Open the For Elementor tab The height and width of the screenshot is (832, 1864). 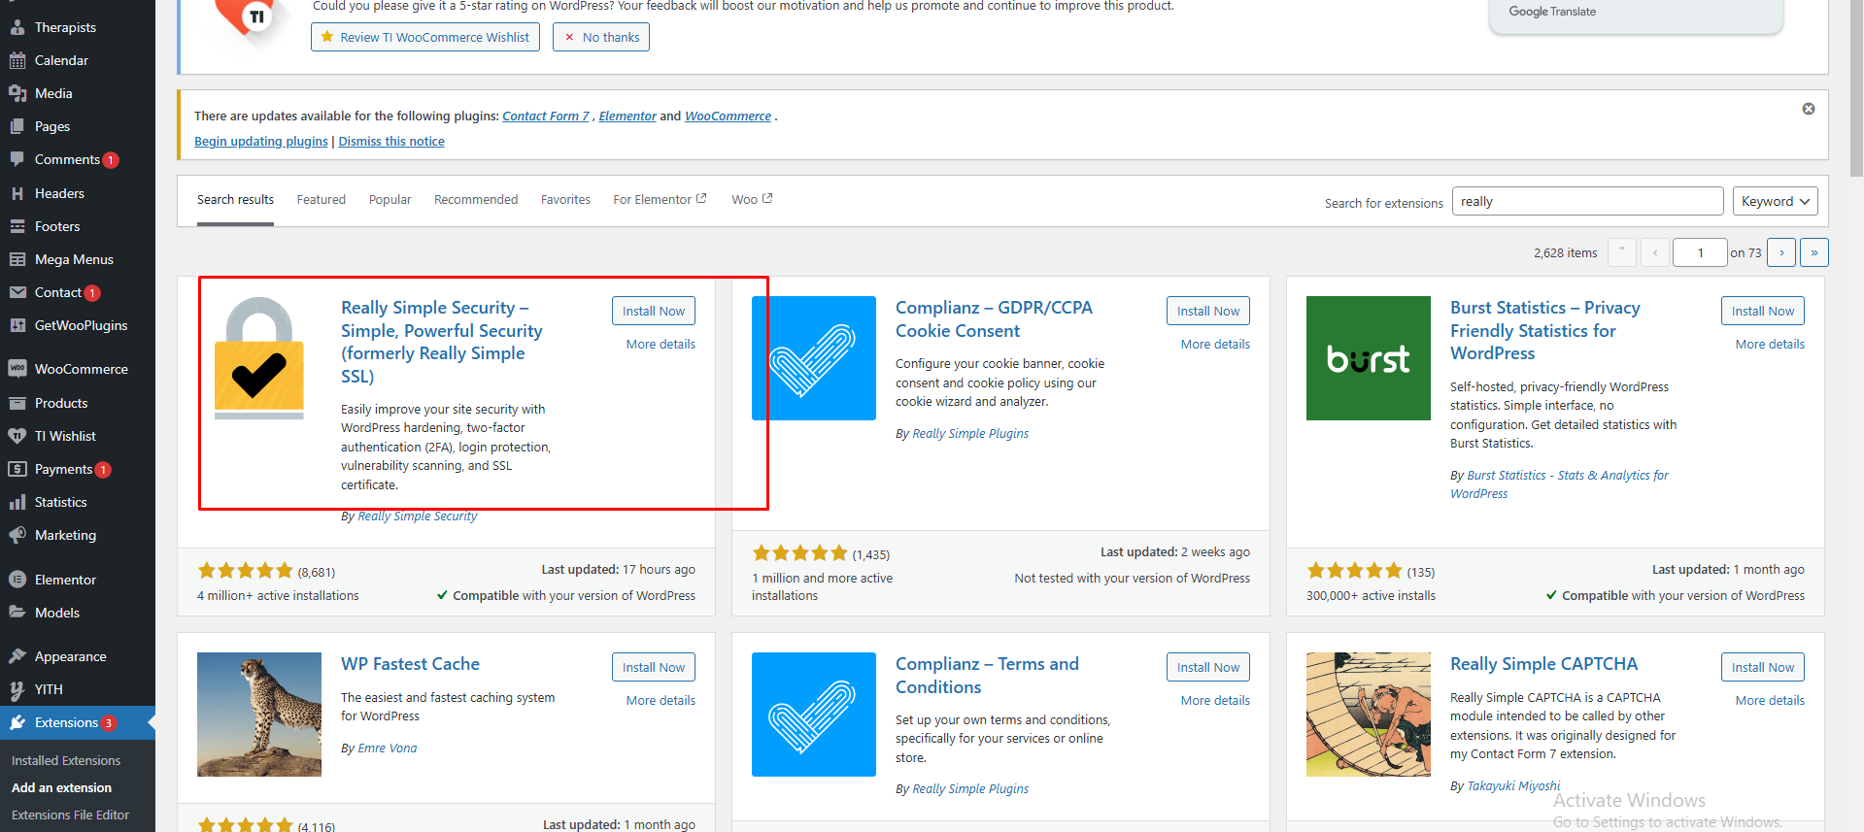pos(660,199)
